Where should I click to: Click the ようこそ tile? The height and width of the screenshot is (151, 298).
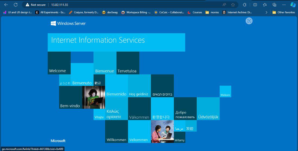coord(65,80)
